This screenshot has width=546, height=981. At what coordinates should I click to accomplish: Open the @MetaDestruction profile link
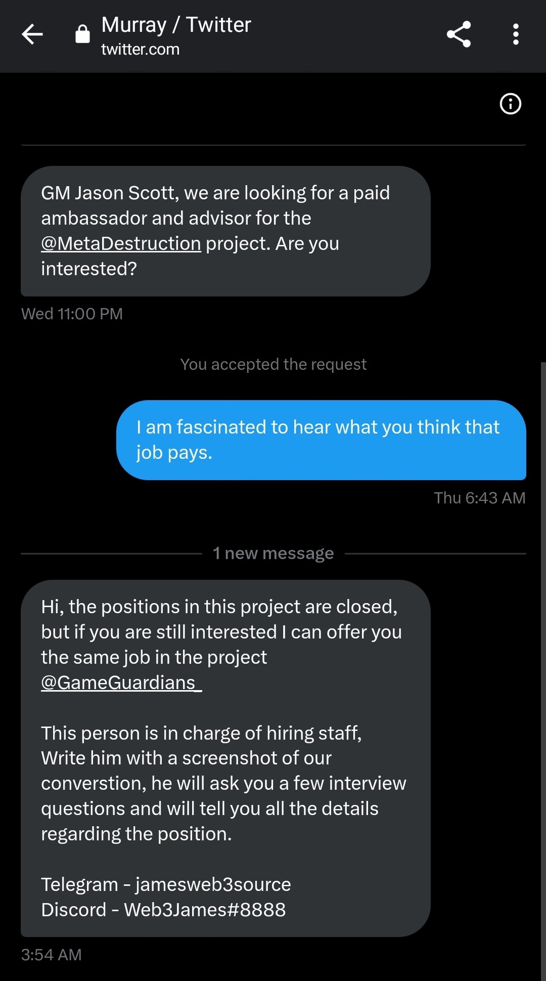121,244
